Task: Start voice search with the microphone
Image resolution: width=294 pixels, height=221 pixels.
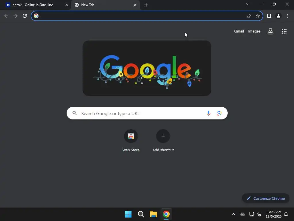Action: tap(208, 113)
